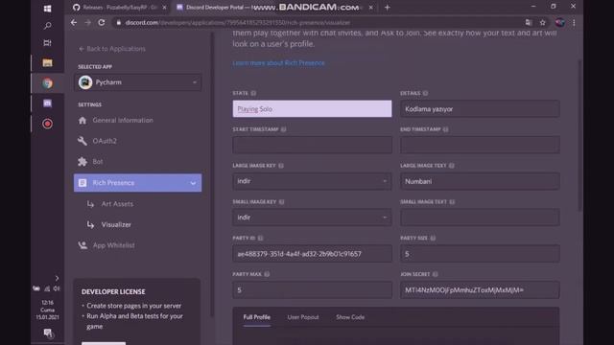Select the Full Profile preview tab

256,317
